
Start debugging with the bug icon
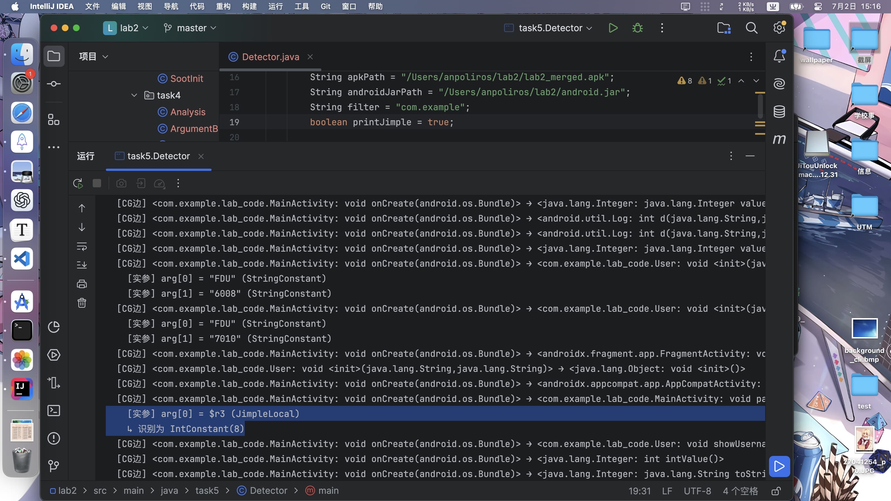pos(637,28)
